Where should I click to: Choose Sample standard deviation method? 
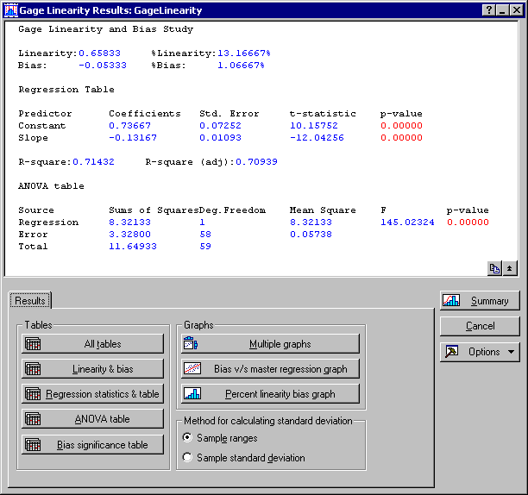187,458
